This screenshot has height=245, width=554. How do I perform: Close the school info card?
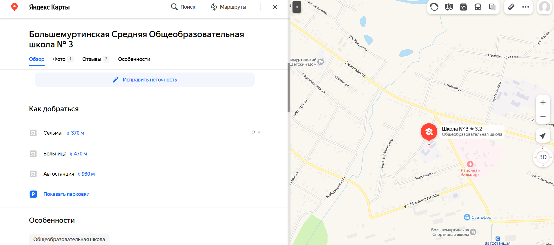275,7
